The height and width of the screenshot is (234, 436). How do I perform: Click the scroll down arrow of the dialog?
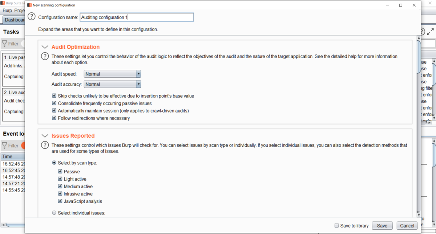[x=418, y=215]
